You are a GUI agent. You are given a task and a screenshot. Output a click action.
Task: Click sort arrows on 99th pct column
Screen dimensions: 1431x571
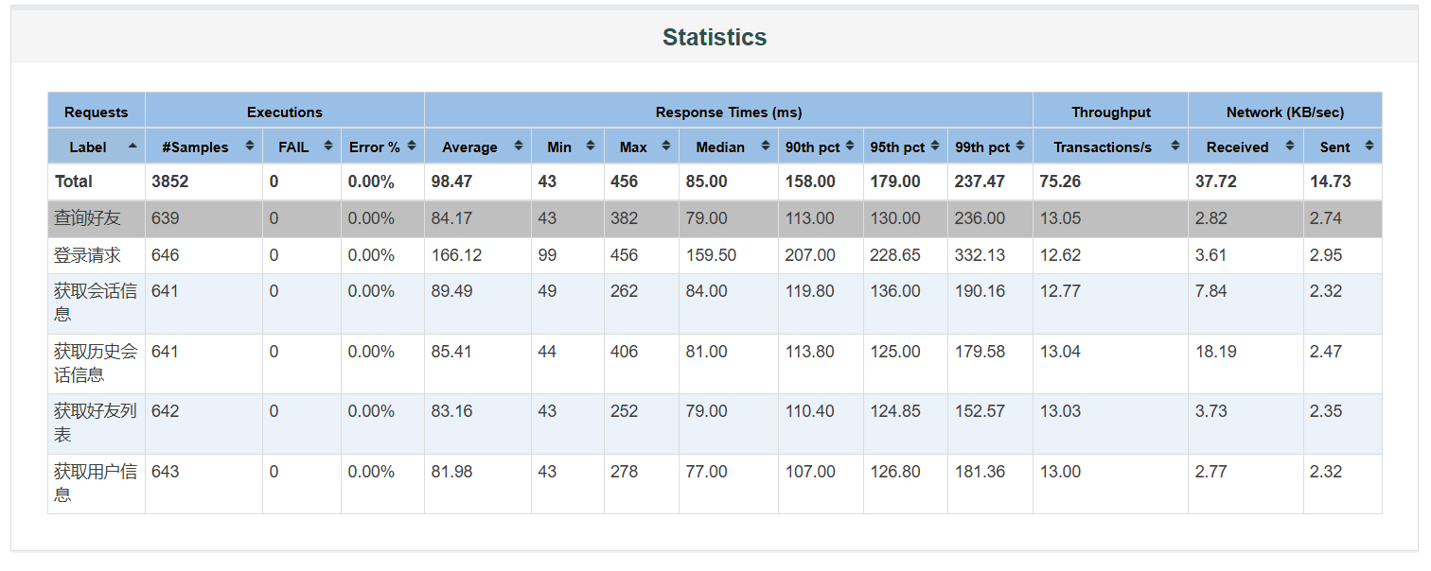(x=1020, y=146)
